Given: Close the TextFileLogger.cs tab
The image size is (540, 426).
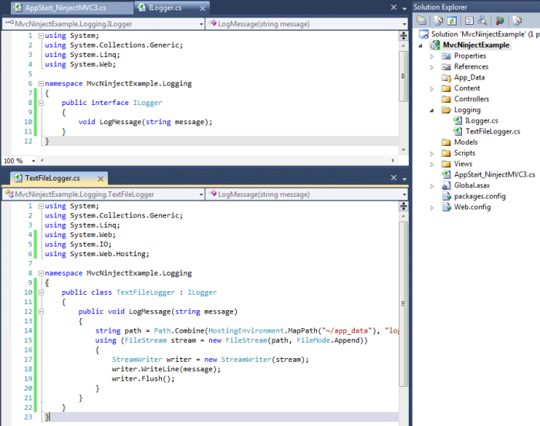Looking at the screenshot, I should pos(100,179).
